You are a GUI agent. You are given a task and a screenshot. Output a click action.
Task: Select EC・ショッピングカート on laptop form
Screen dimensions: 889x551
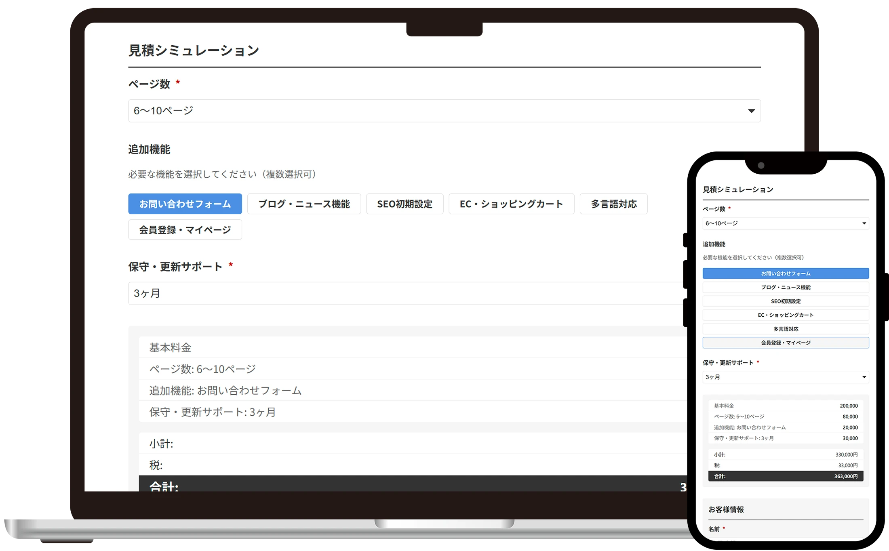(x=511, y=204)
